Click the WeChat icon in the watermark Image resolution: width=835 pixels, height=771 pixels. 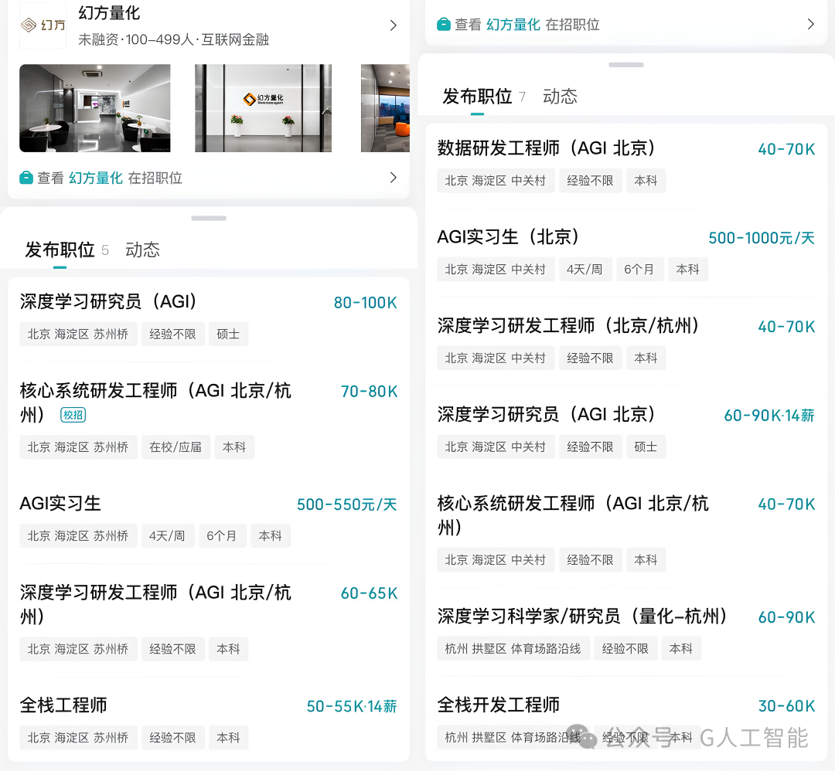click(581, 737)
